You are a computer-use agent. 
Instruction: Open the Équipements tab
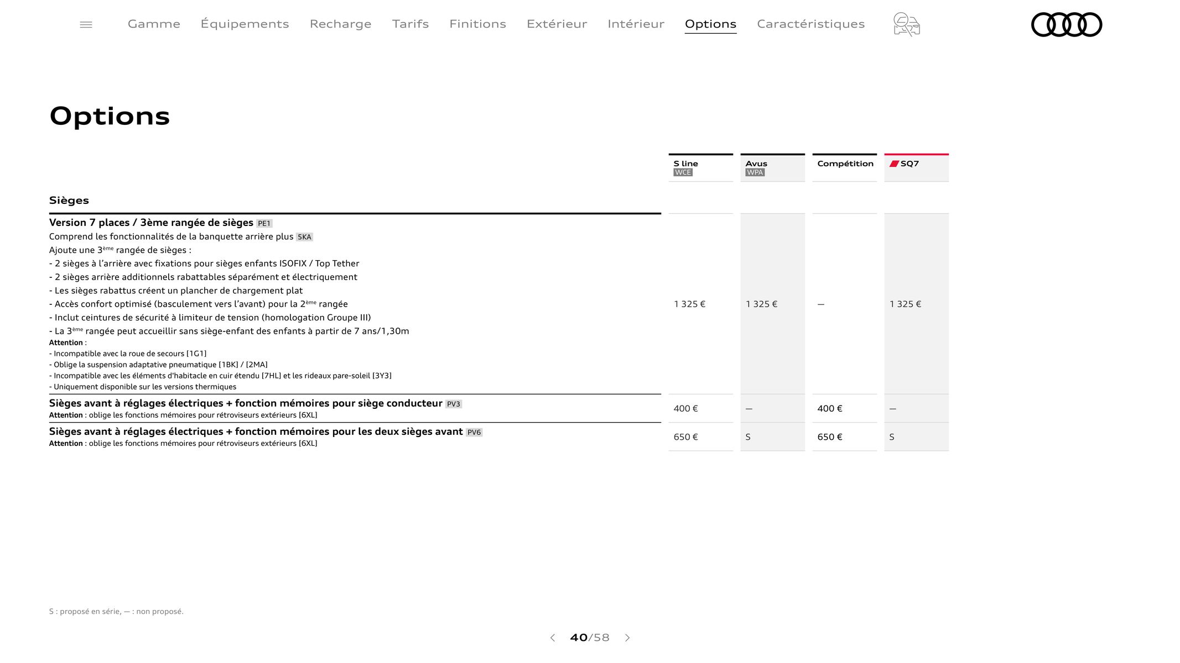click(x=245, y=24)
